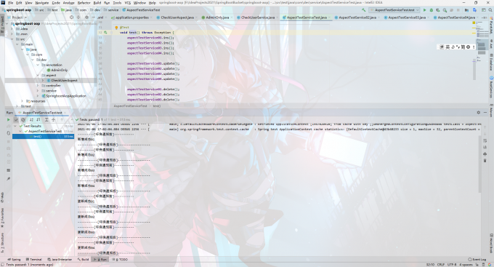Select the test() result row

[x=43, y=136]
